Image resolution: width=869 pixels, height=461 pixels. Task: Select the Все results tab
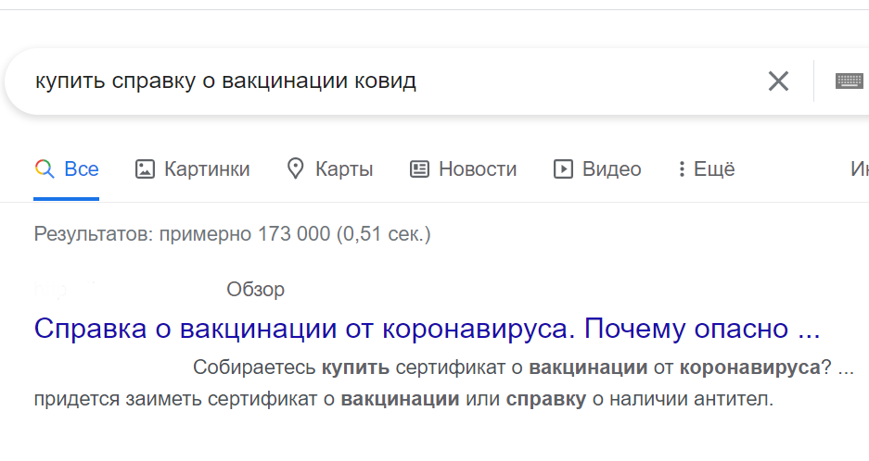coord(82,169)
